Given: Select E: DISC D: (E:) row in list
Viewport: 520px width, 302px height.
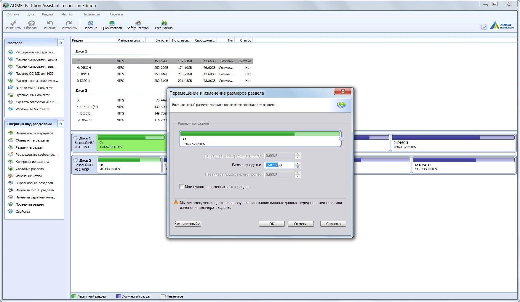Looking at the screenshot, I should point(120,107).
